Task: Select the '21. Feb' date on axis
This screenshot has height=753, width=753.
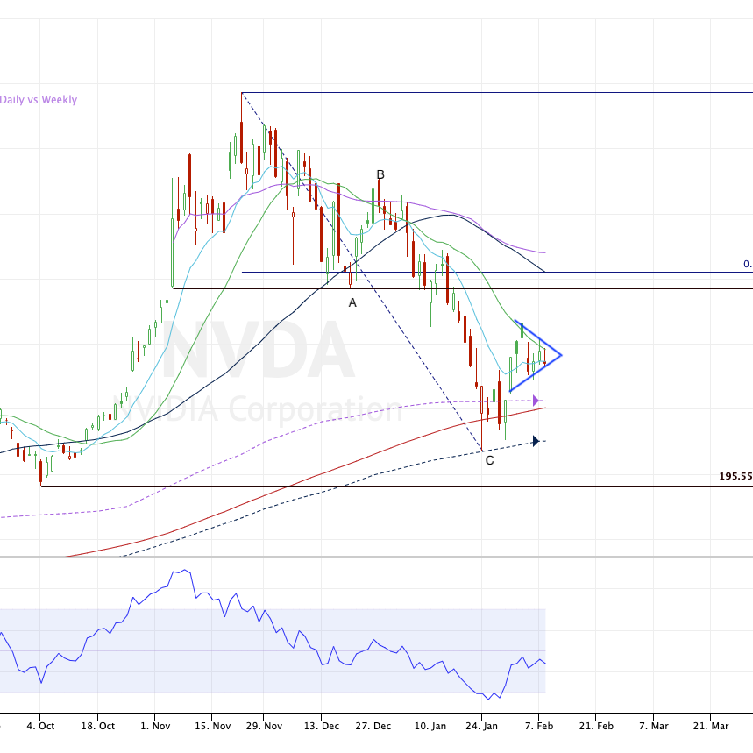Action: [596, 727]
